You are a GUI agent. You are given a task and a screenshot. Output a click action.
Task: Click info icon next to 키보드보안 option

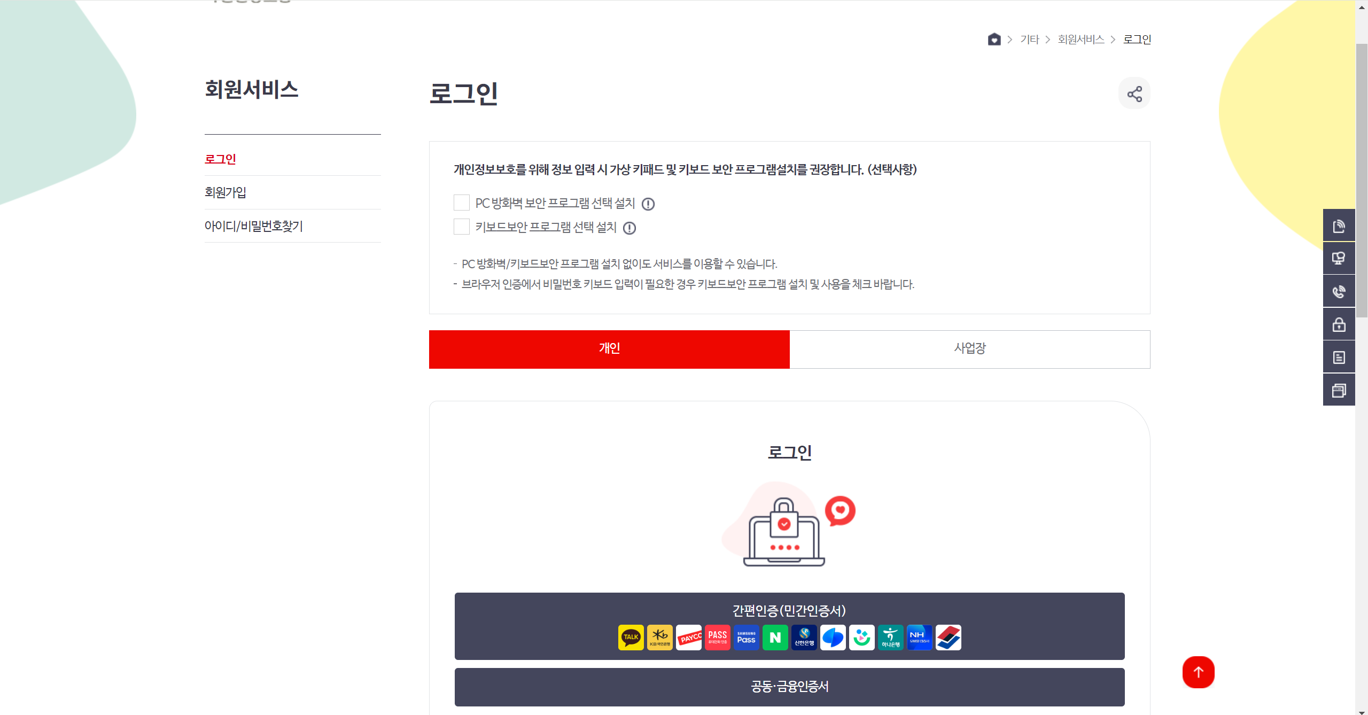pyautogui.click(x=629, y=228)
